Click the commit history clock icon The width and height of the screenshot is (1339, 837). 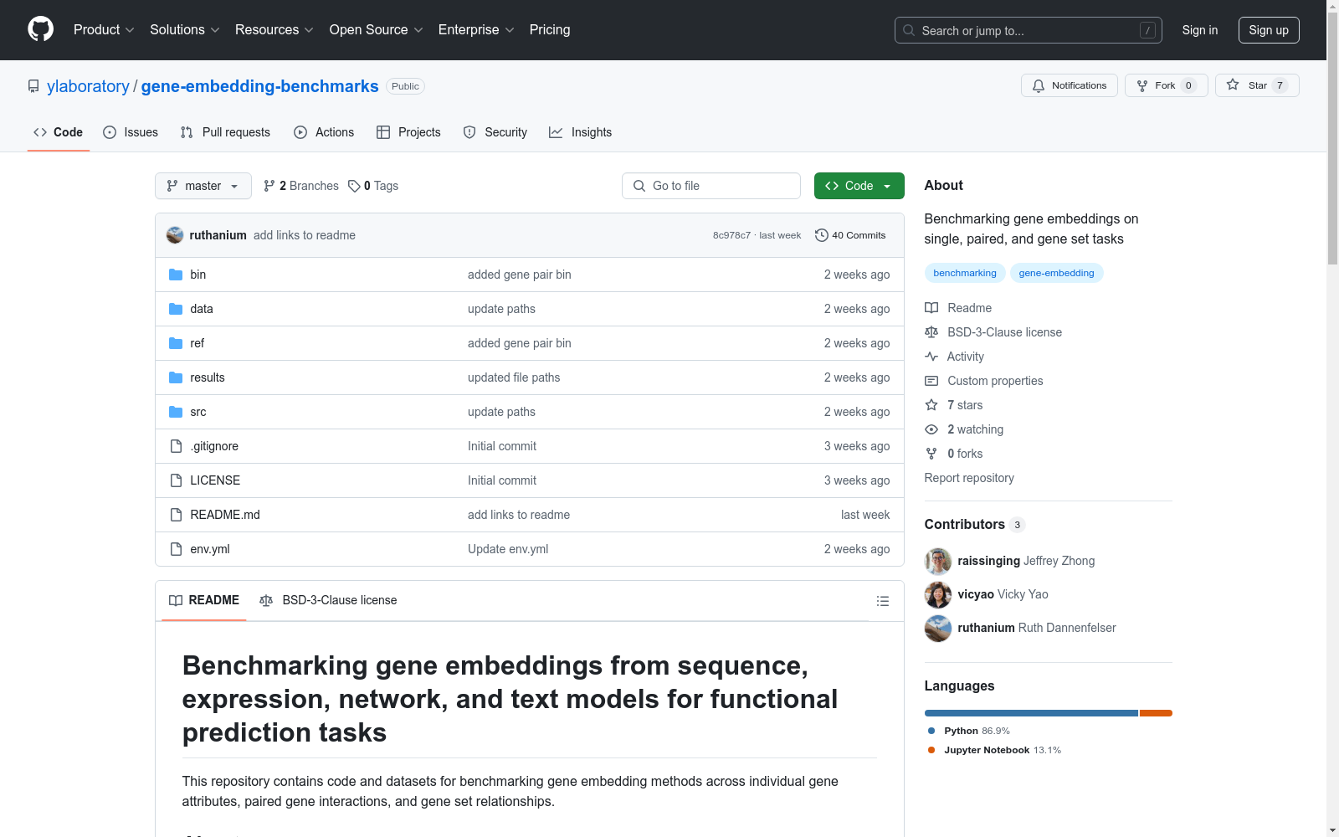[x=822, y=235]
